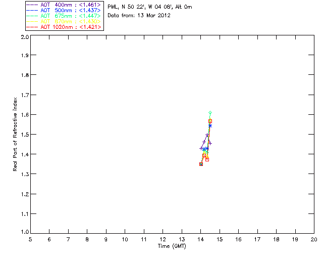Click the y-axis tick label 1.7
The width and height of the screenshot is (323, 259).
click(25, 95)
